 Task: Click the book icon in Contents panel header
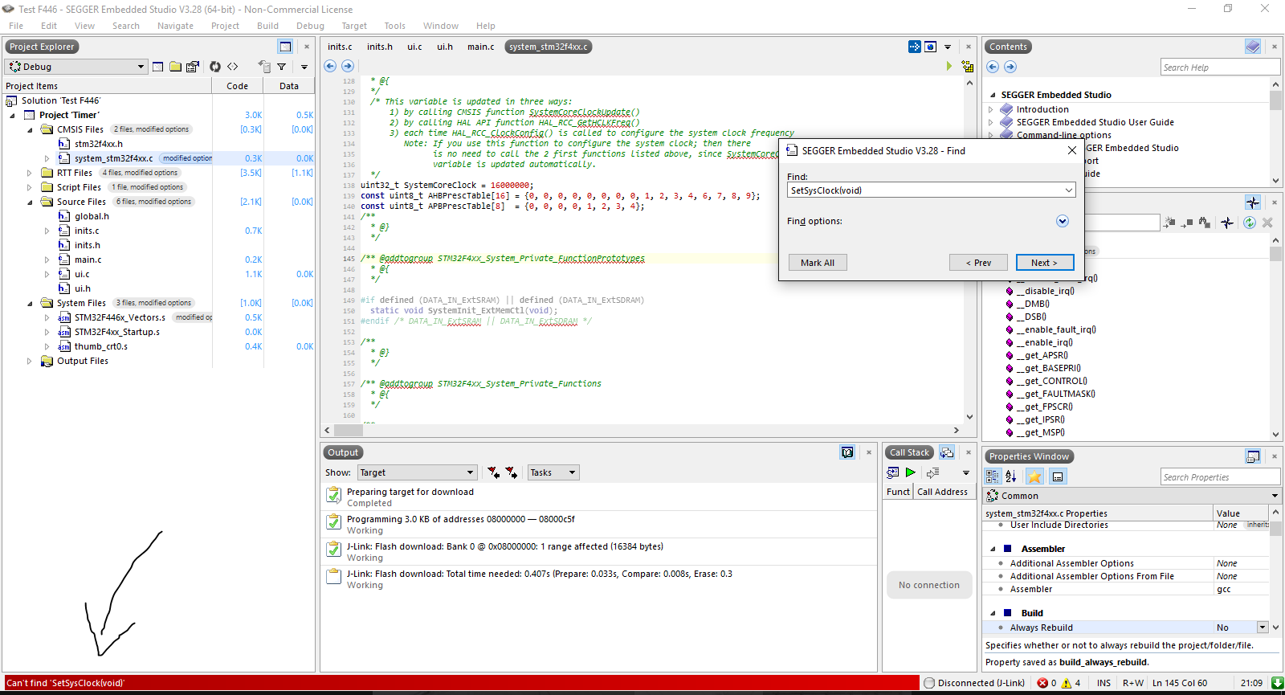point(1253,47)
